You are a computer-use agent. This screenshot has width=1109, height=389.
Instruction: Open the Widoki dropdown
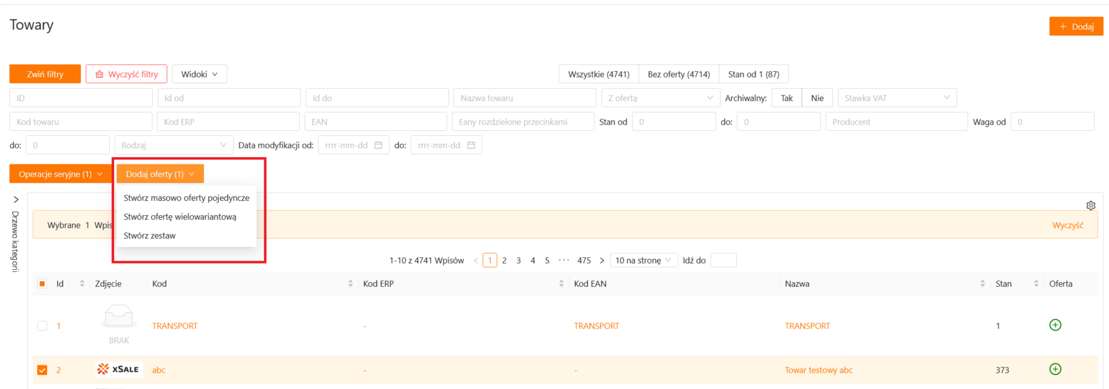[199, 74]
